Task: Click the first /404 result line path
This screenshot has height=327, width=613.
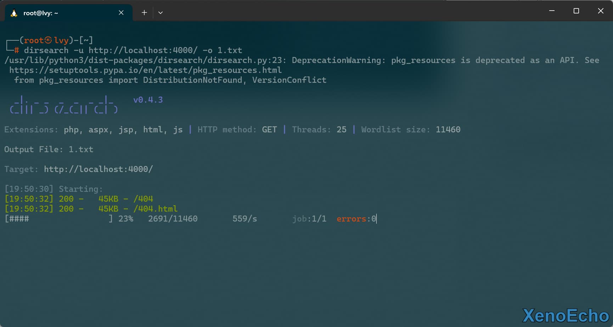Action: coord(143,199)
